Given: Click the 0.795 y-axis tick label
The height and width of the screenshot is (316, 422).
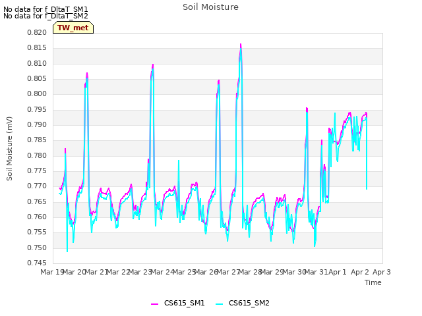Looking at the screenshot, I should [37, 109].
